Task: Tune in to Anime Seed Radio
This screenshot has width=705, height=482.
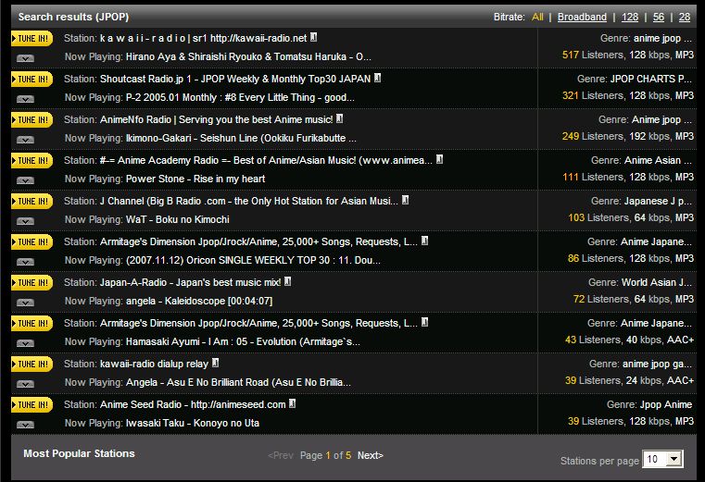Action: [x=31, y=404]
